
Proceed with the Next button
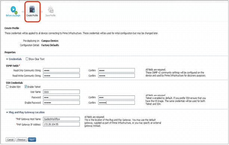pyautogui.click(x=32, y=140)
